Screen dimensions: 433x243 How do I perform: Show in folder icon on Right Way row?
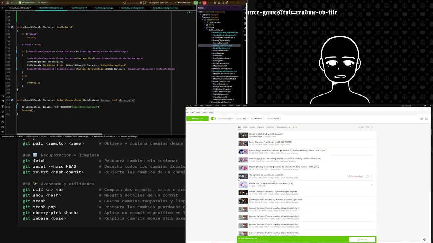point(367,176)
